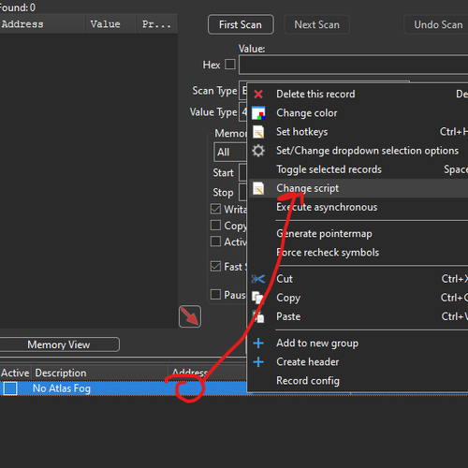Open the Memory View button
The image size is (468, 468).
tap(59, 344)
